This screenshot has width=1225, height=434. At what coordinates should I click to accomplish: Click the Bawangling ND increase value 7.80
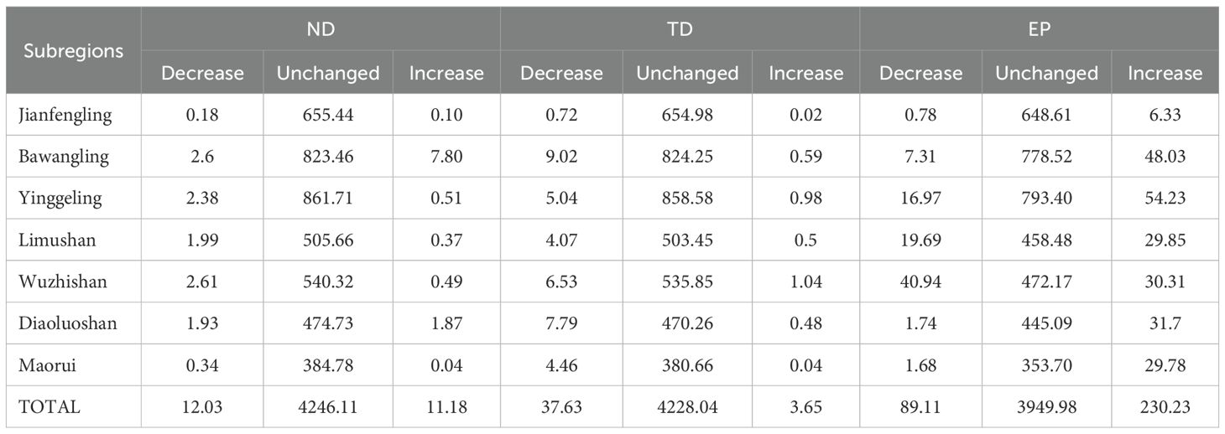coord(446,157)
